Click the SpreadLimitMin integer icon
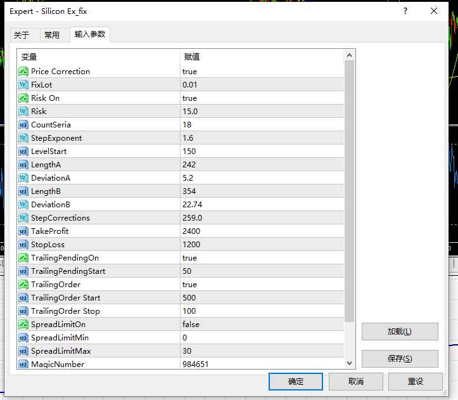The width and height of the screenshot is (458, 400). pyautogui.click(x=23, y=338)
